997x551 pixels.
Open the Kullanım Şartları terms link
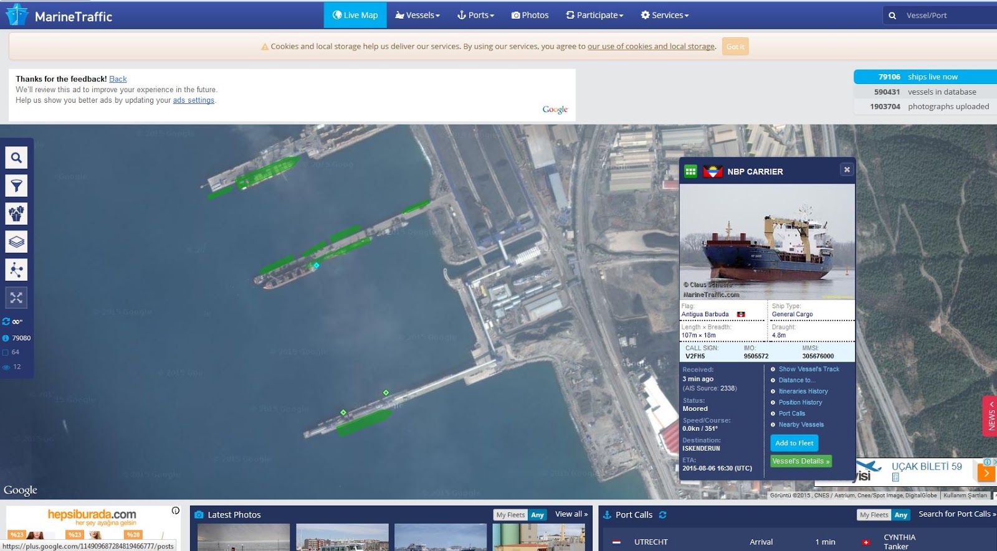click(965, 496)
